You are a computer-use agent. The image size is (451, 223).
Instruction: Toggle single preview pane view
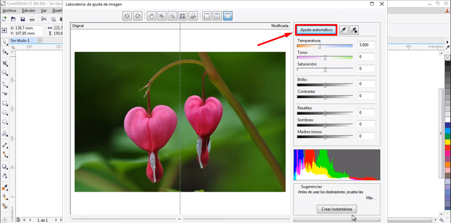(x=207, y=16)
